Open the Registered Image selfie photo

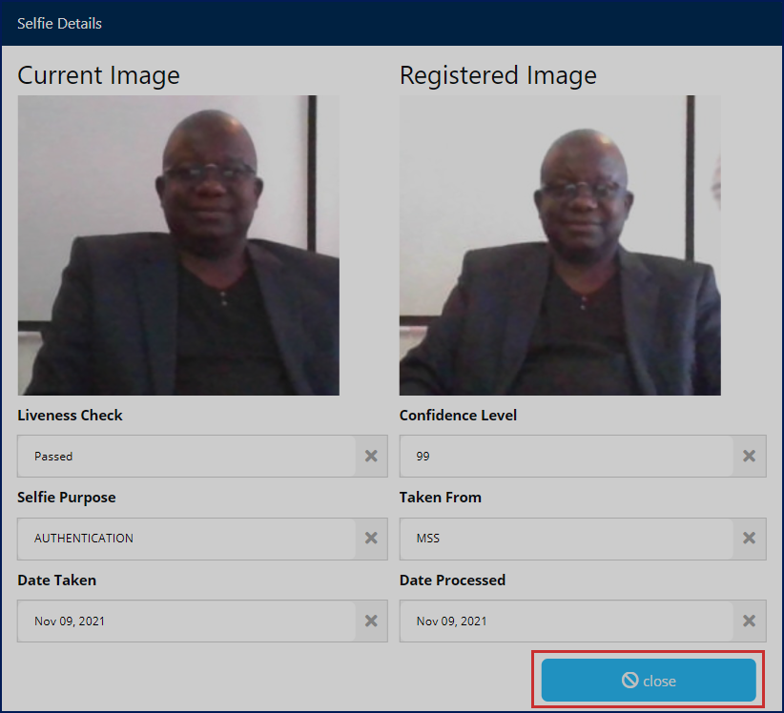click(560, 245)
